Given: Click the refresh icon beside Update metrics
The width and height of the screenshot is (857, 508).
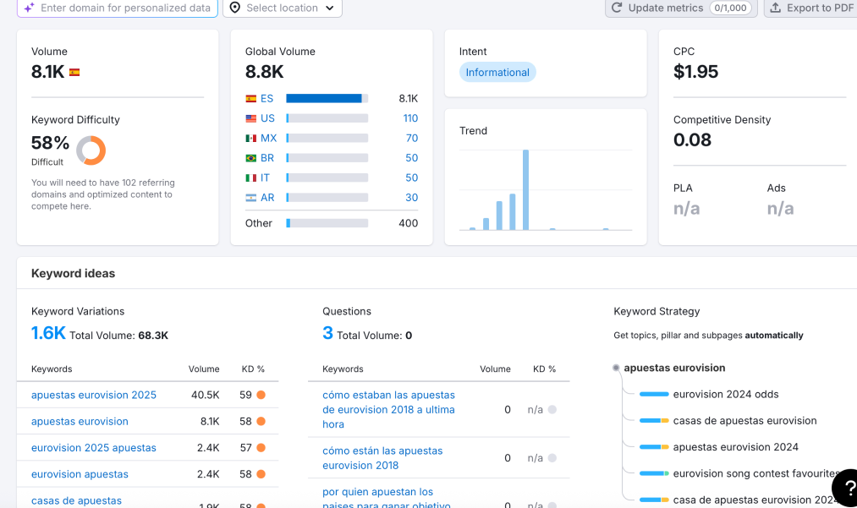Looking at the screenshot, I should click(x=617, y=8).
